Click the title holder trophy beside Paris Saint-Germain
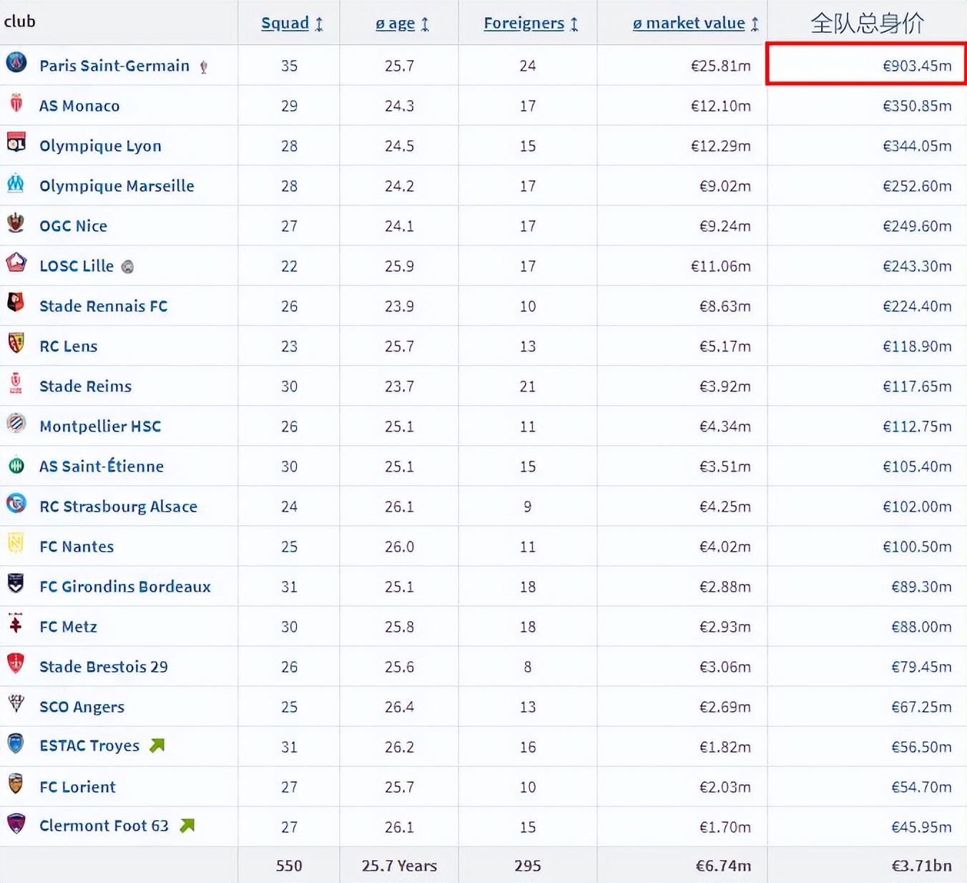This screenshot has height=883, width=967. point(204,67)
